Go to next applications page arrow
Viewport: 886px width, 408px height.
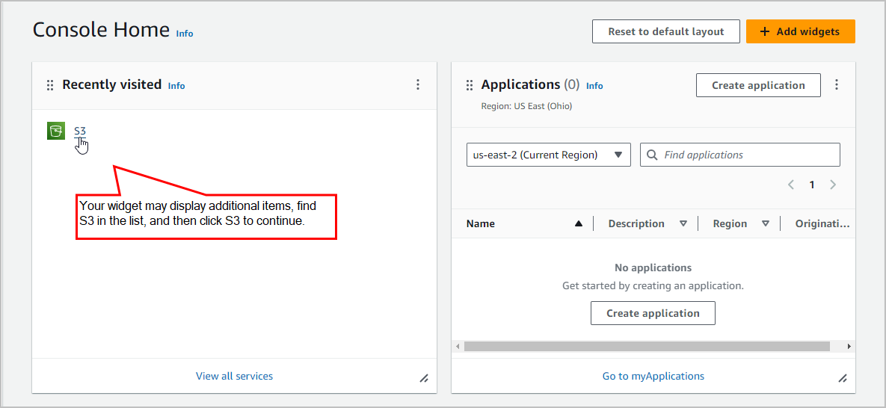tap(832, 185)
